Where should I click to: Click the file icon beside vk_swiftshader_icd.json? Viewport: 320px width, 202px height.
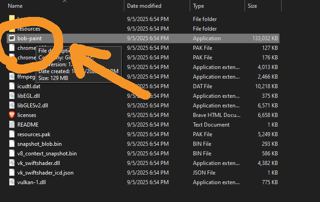point(12,172)
